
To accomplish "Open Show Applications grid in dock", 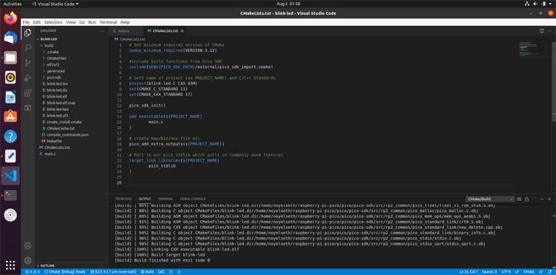I will (x=10, y=265).
